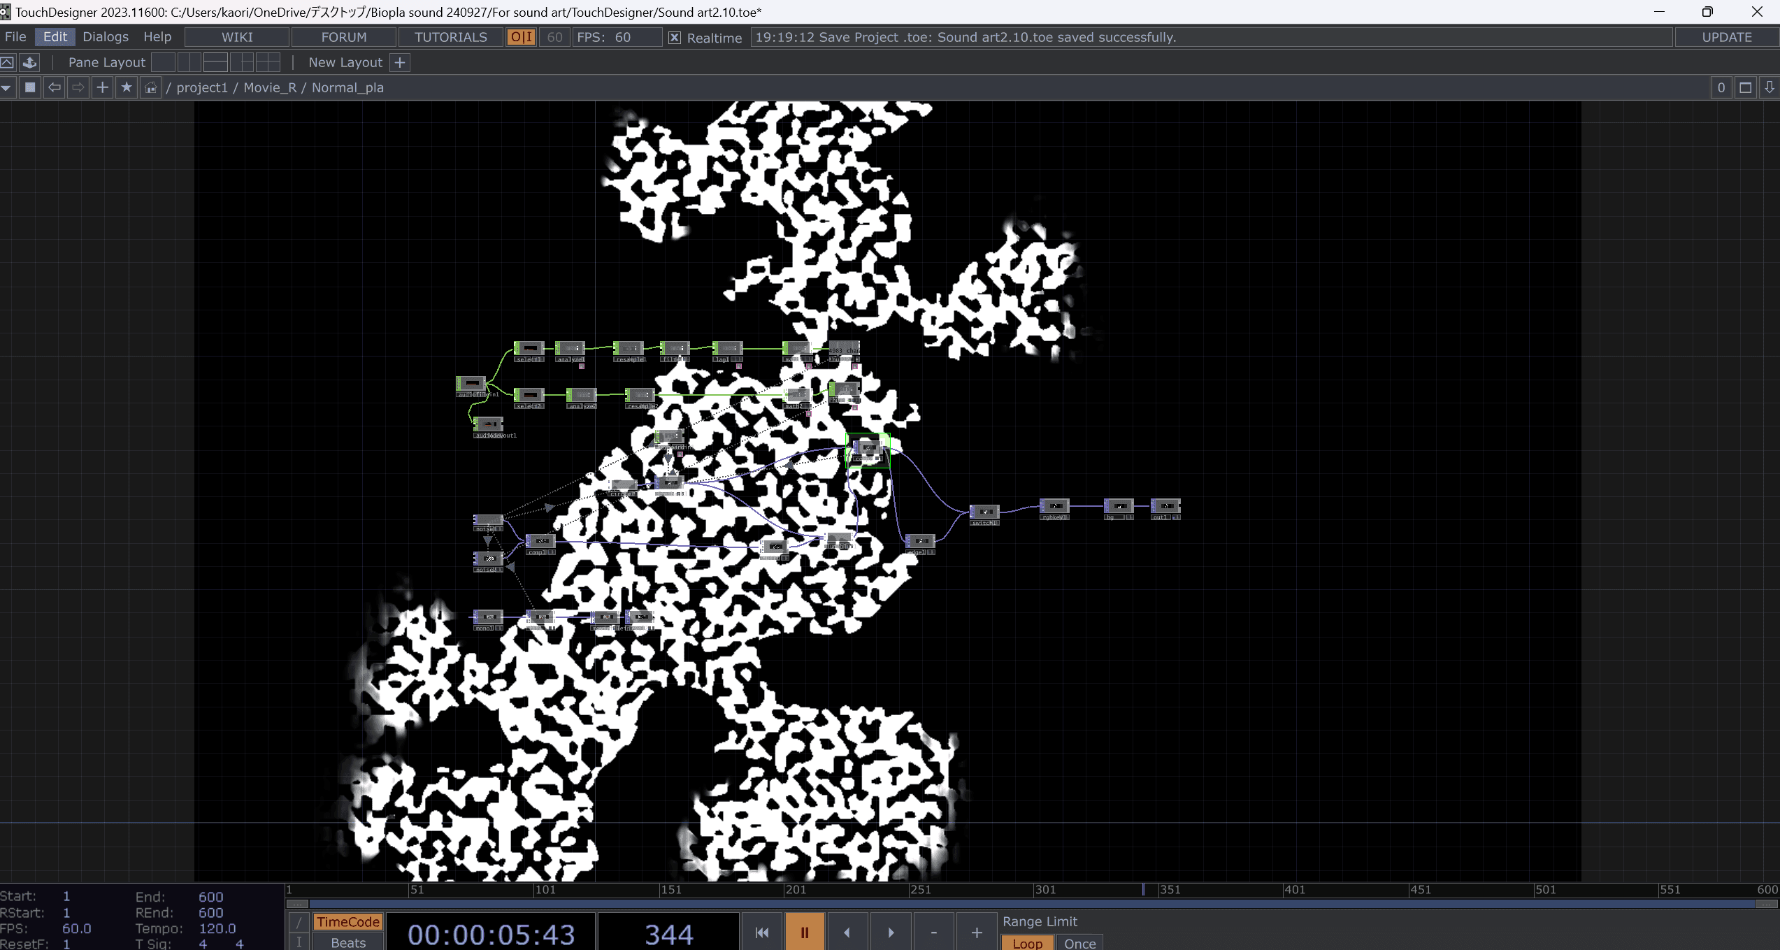1780x950 pixels.
Task: Click the maximize pane icon at right
Action: [x=1745, y=87]
